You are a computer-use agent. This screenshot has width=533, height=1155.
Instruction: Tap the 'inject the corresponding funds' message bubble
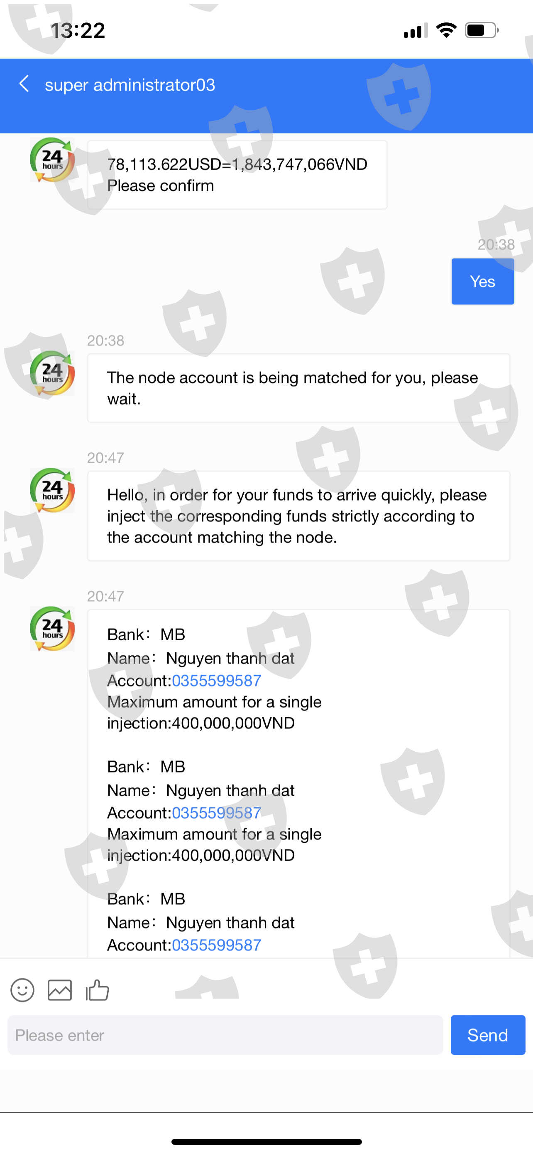click(298, 516)
